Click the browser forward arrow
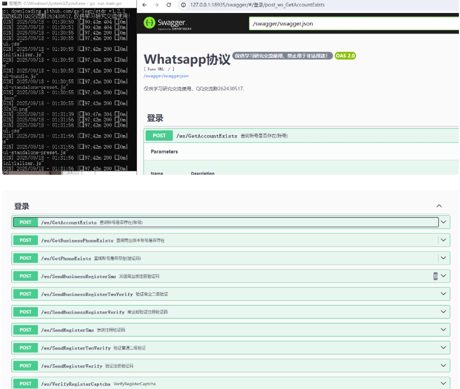The image size is (460, 389). click(x=156, y=5)
